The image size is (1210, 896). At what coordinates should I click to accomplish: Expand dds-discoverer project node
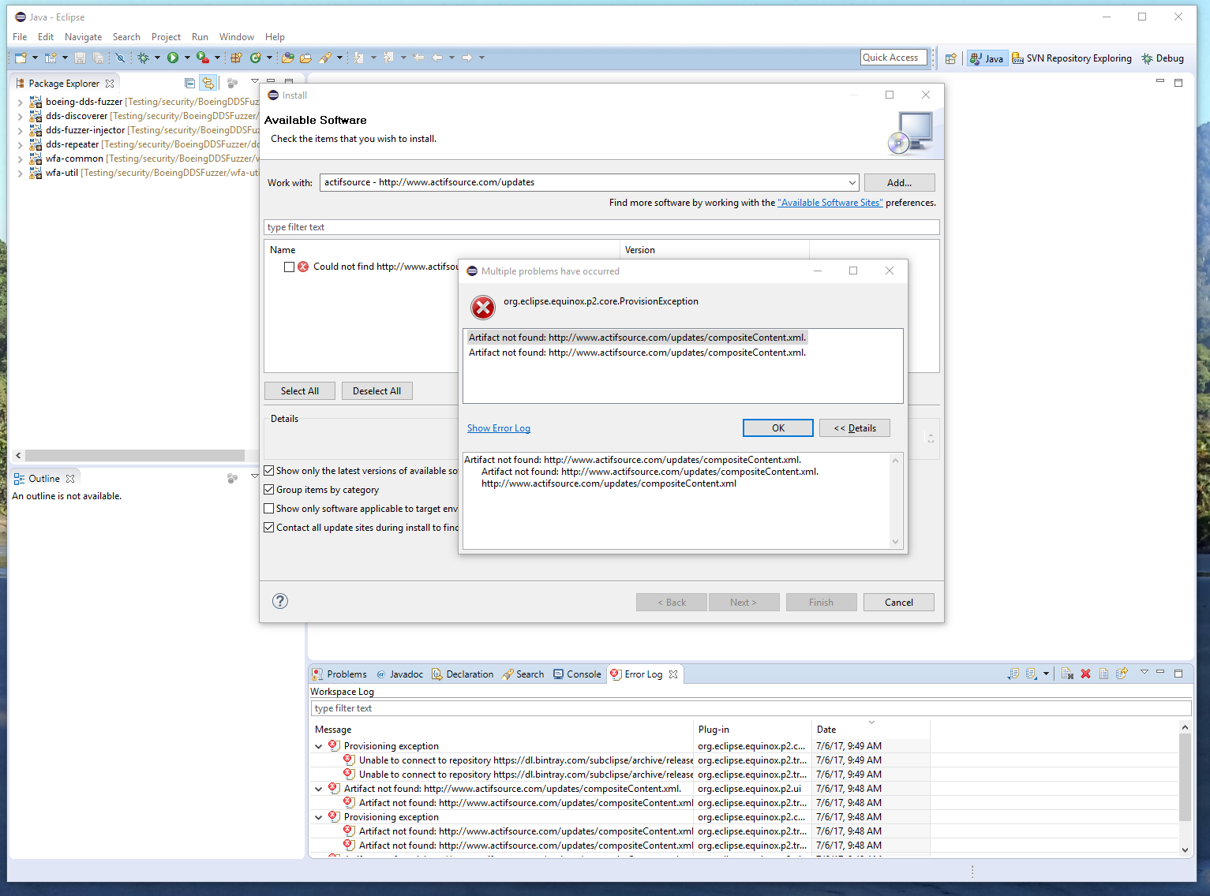pos(20,116)
